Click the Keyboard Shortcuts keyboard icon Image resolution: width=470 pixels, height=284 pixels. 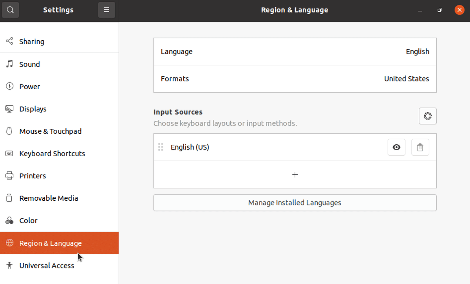tap(9, 153)
